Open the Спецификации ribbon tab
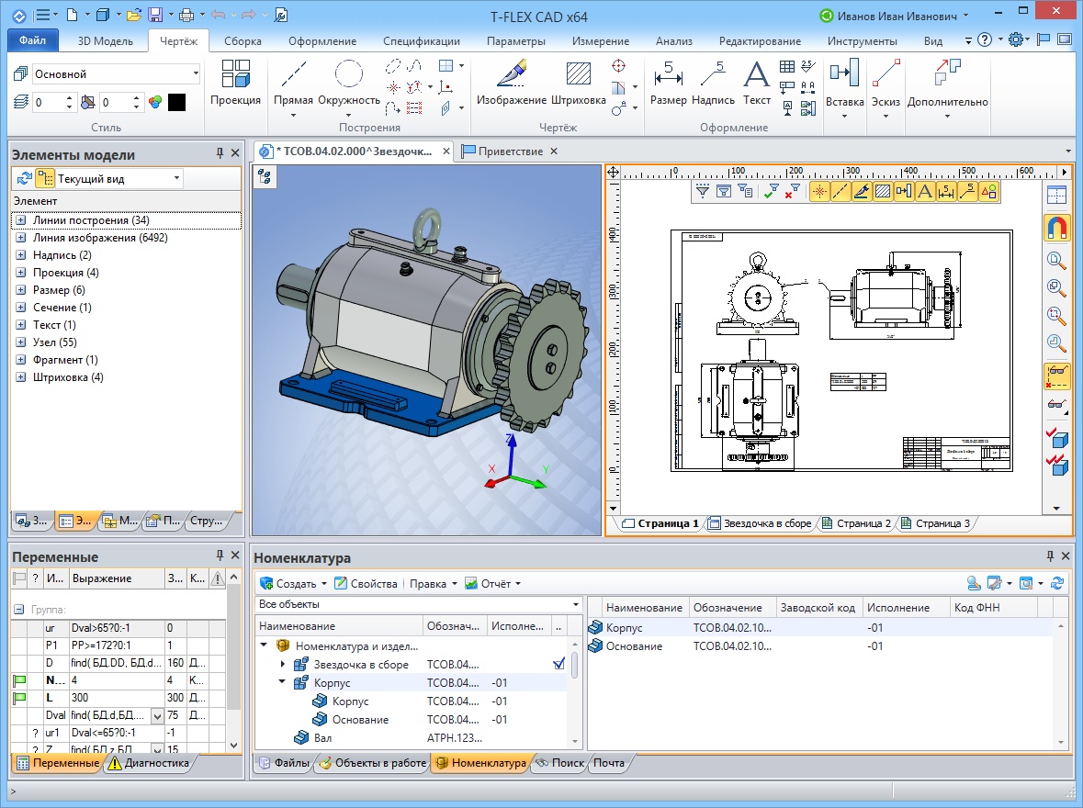Viewport: 1083px width, 808px height. coord(422,40)
